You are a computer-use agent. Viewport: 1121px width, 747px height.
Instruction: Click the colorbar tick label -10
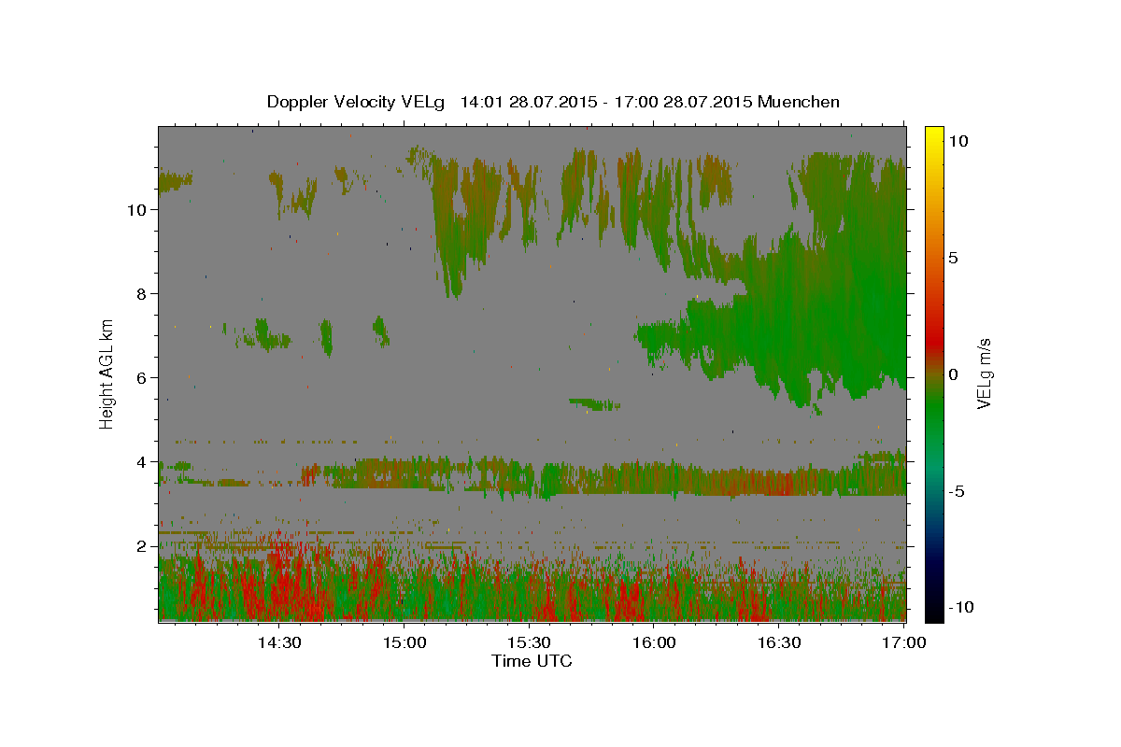pos(961,607)
